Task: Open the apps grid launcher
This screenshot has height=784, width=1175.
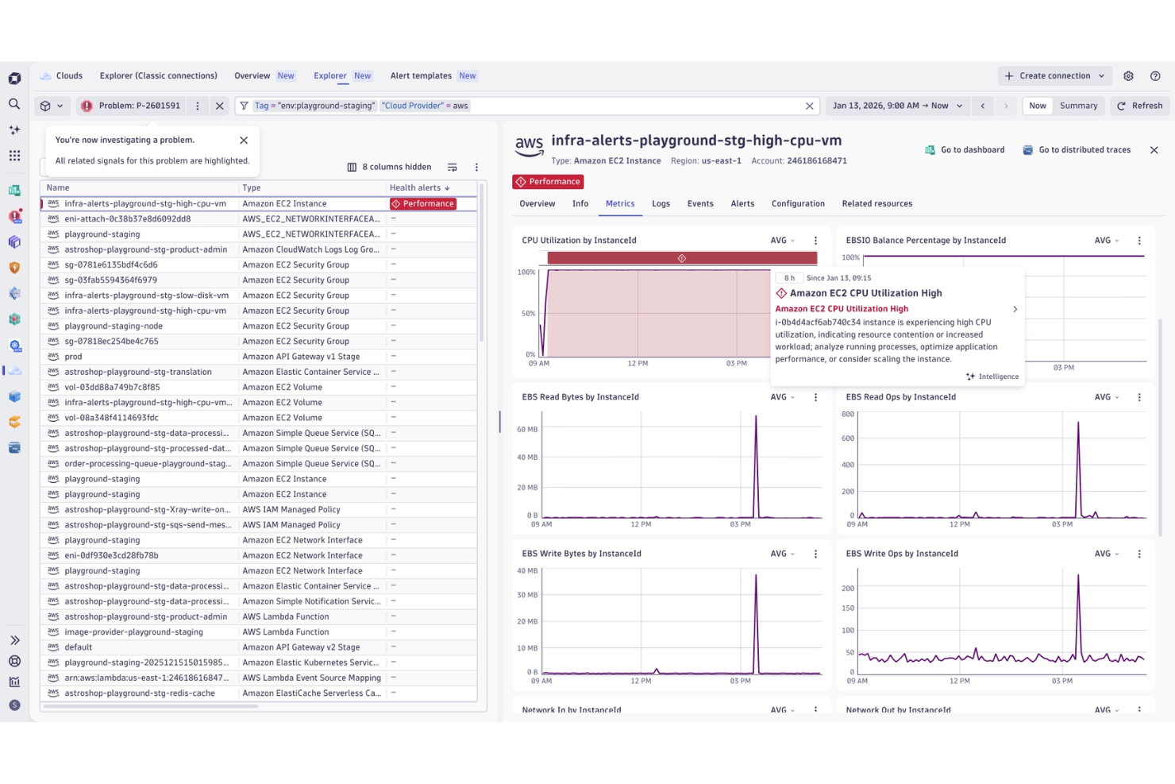Action: click(x=14, y=156)
